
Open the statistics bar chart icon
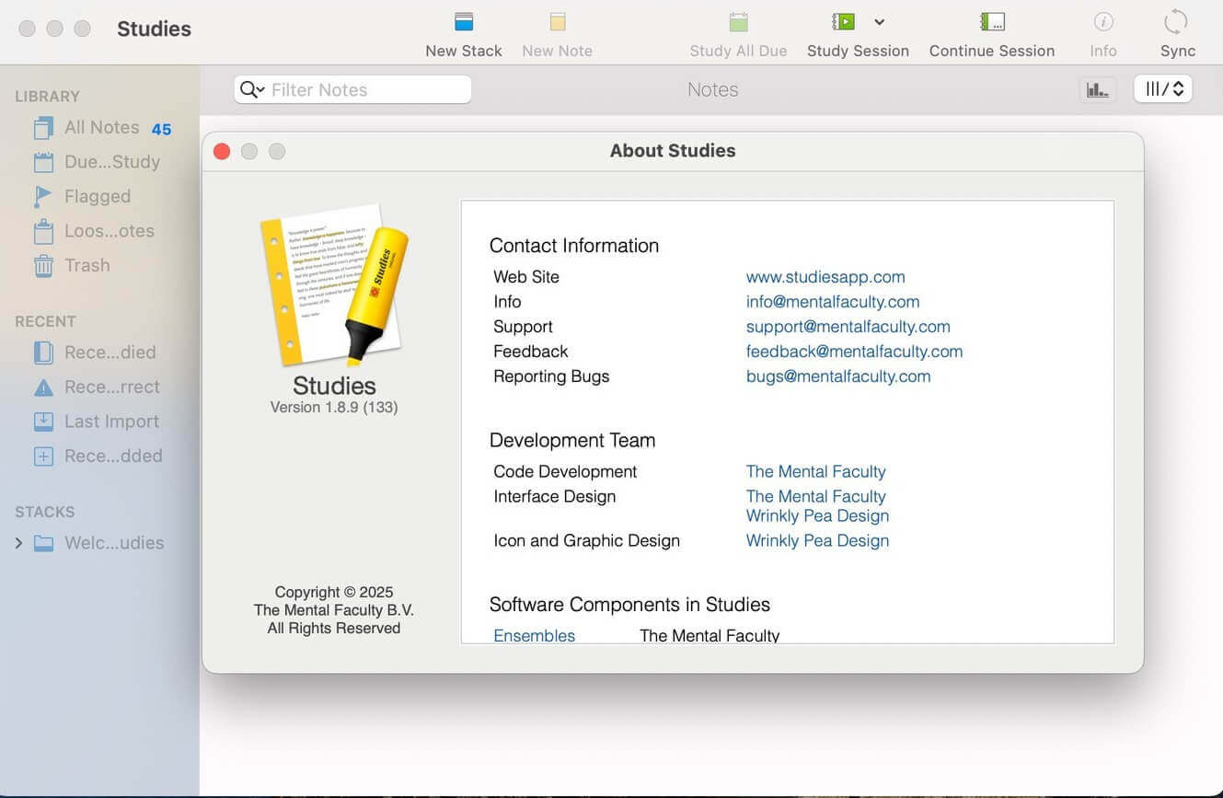click(1097, 88)
